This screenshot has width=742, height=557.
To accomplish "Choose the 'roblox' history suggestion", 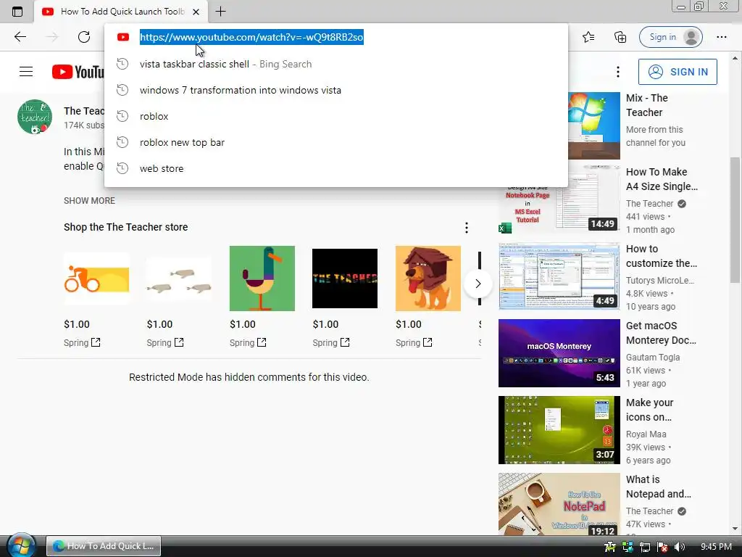I will tap(336, 116).
